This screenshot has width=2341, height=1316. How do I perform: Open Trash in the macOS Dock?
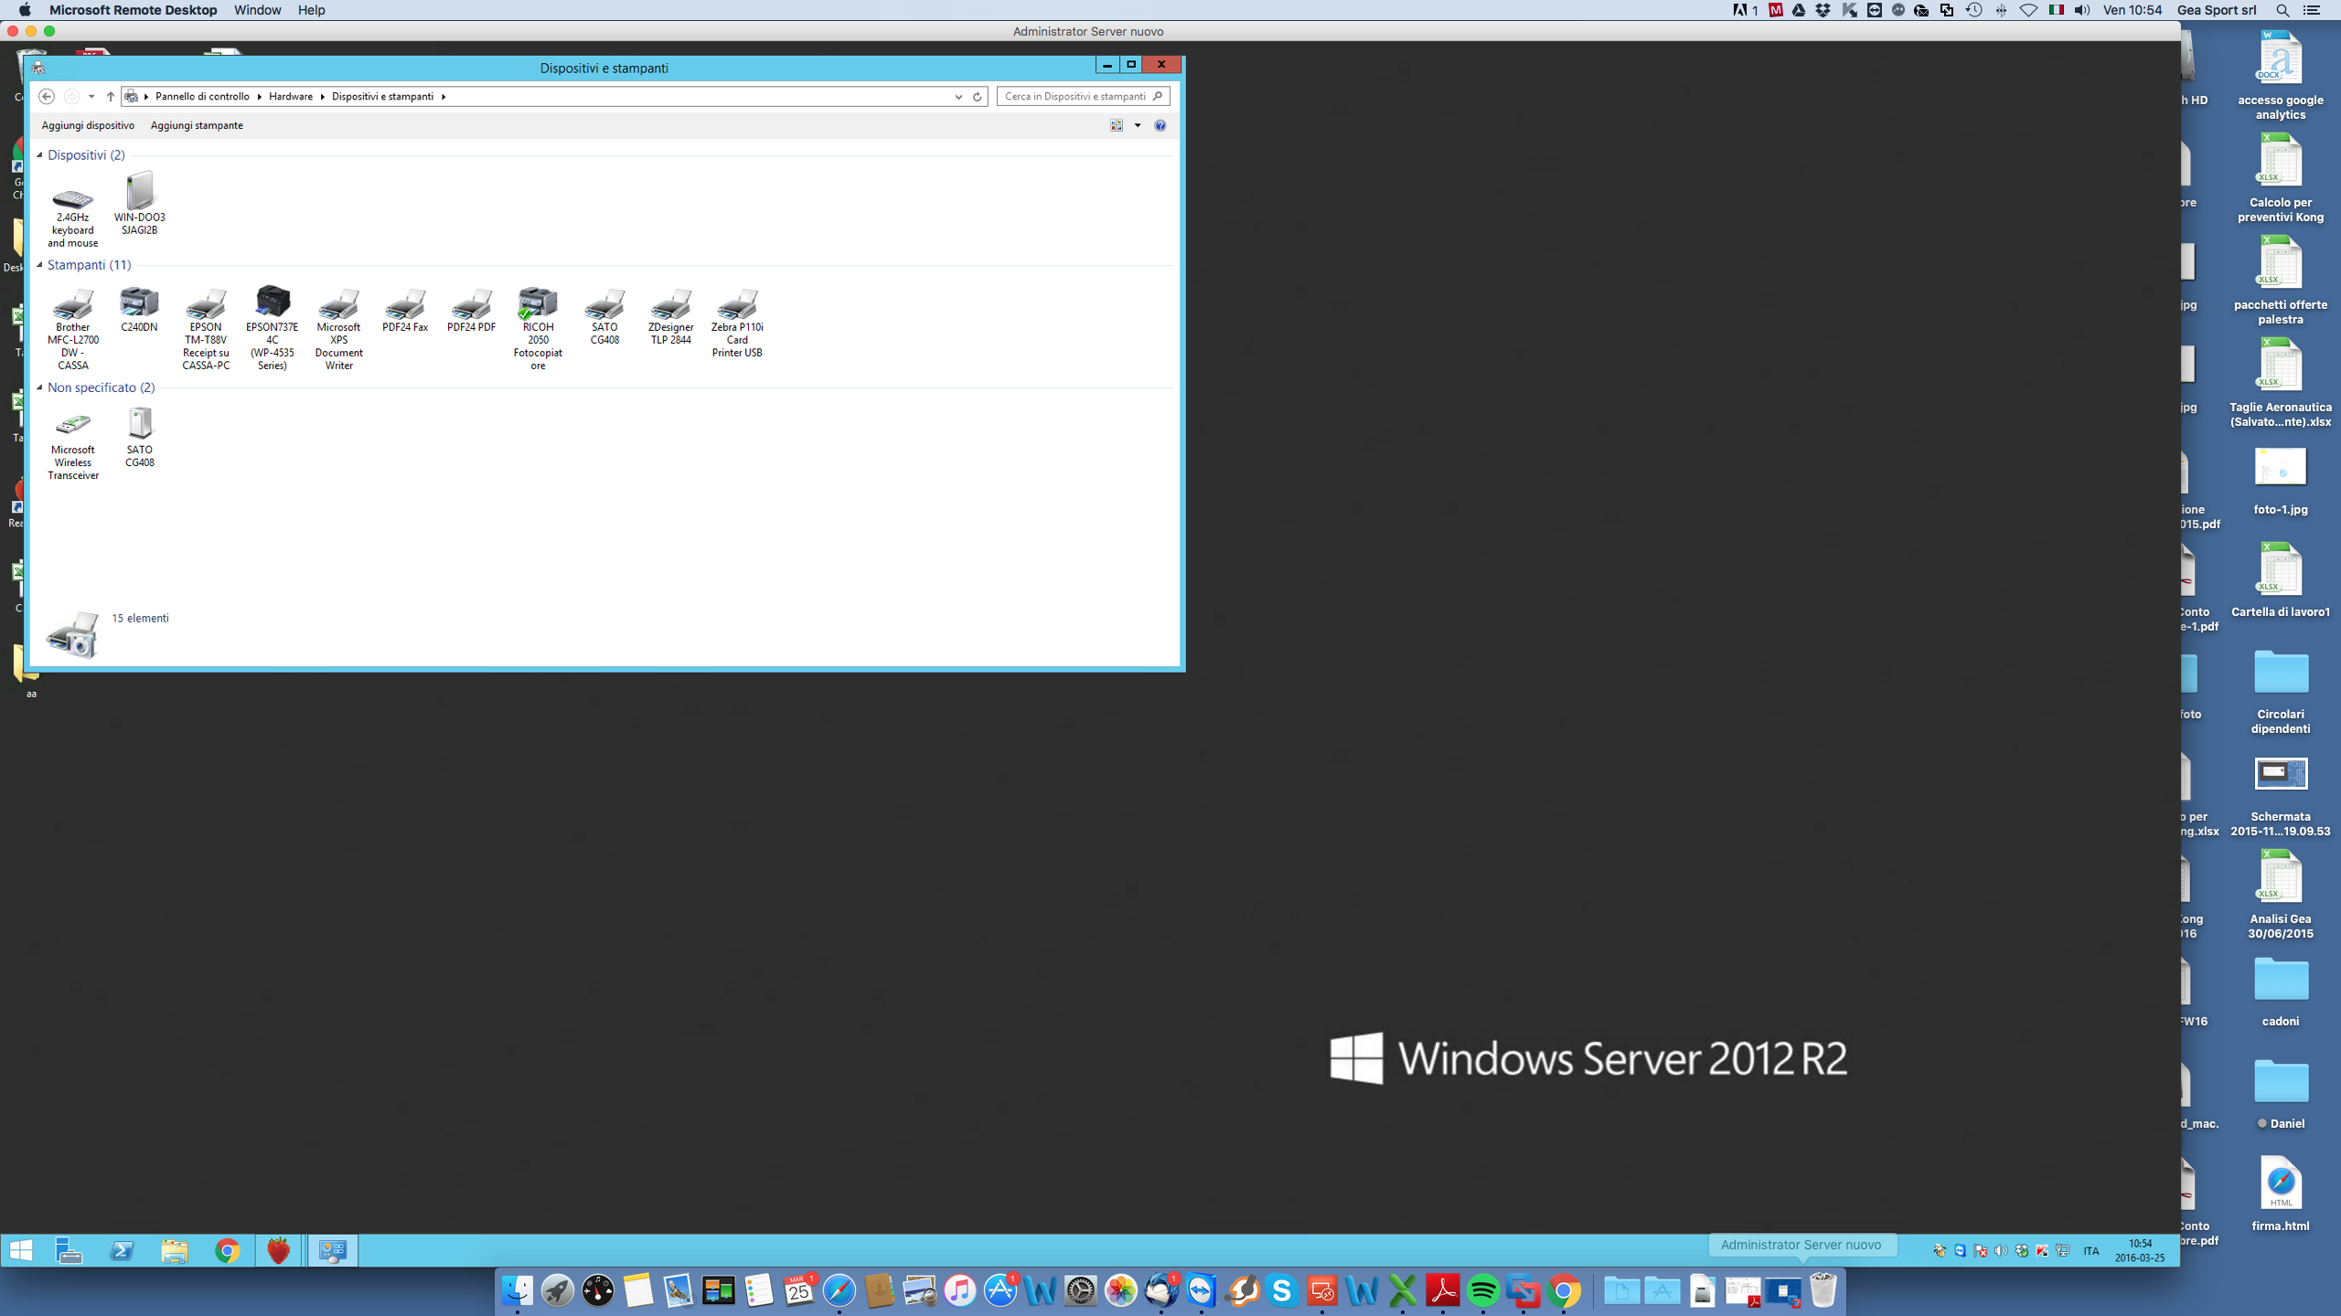pos(1823,1291)
